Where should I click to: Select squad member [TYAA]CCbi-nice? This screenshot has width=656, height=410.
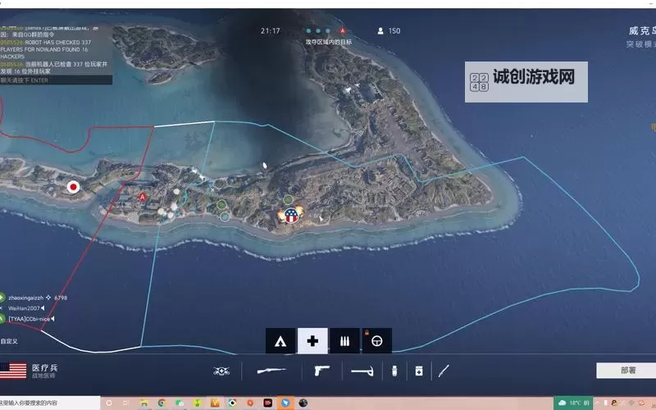point(30,319)
